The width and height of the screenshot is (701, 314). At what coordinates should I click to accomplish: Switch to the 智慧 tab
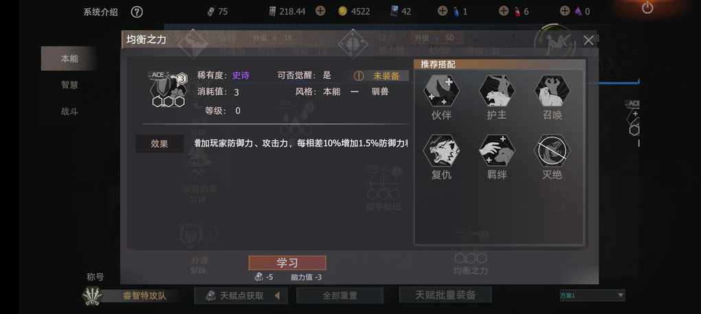coord(69,85)
